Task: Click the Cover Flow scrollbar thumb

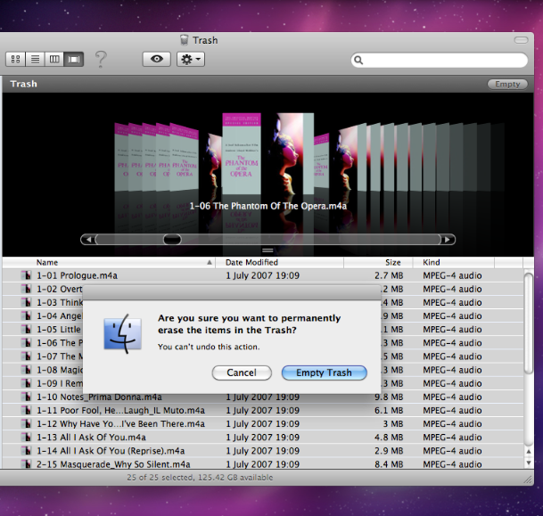Action: point(172,240)
